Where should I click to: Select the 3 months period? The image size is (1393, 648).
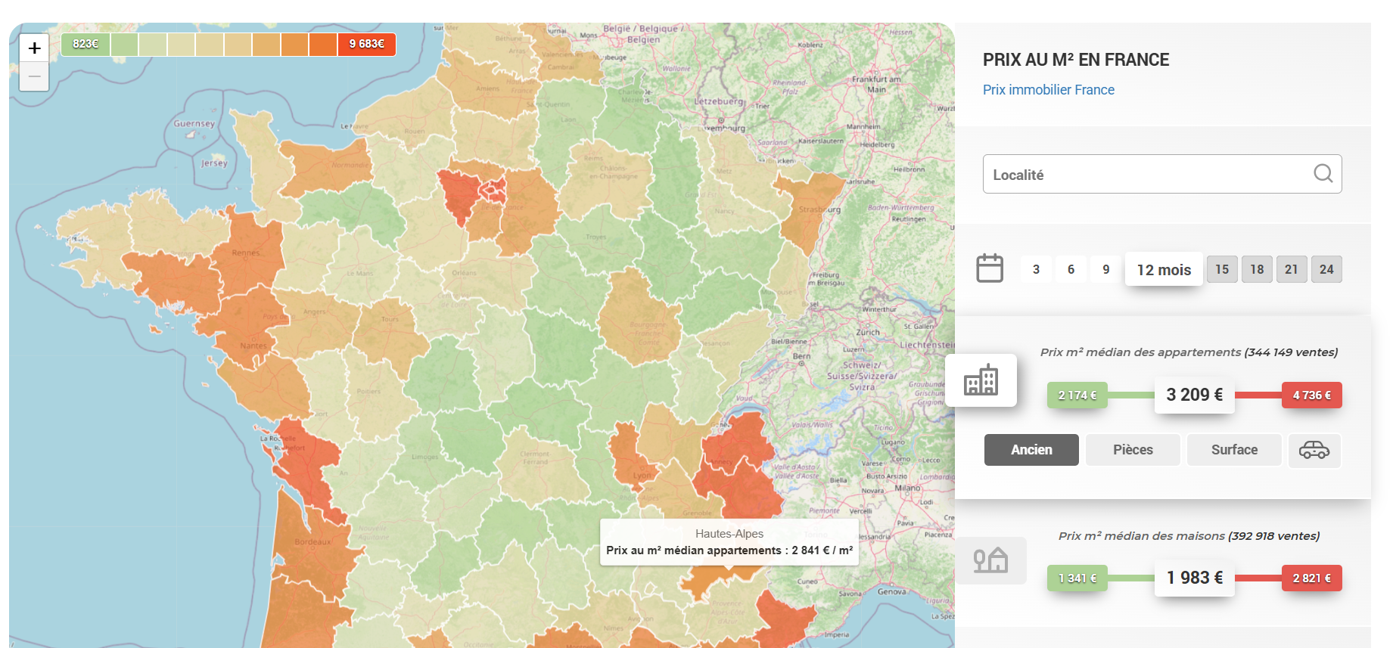(1036, 269)
